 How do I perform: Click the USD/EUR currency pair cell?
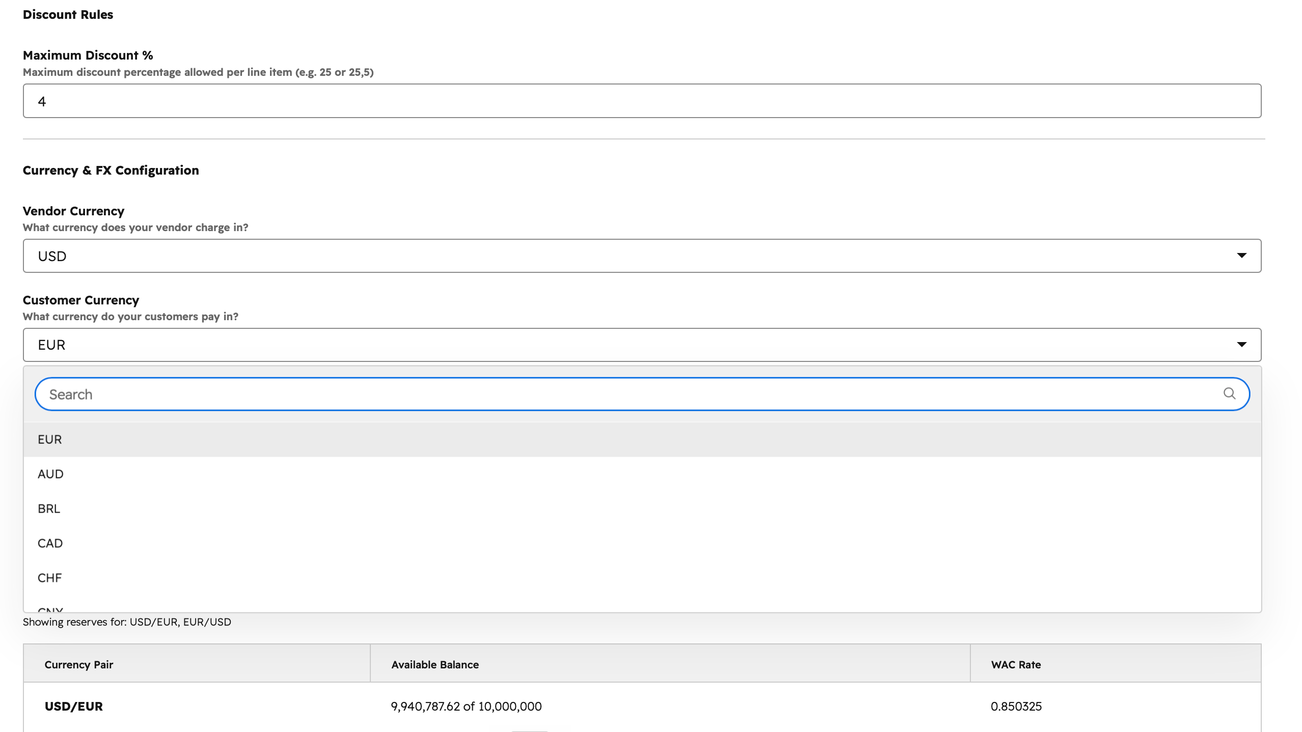[74, 706]
